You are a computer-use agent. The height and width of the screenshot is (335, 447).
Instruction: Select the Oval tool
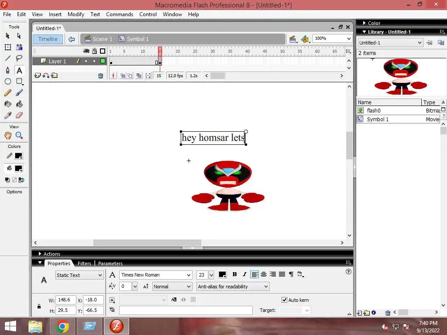click(8, 81)
